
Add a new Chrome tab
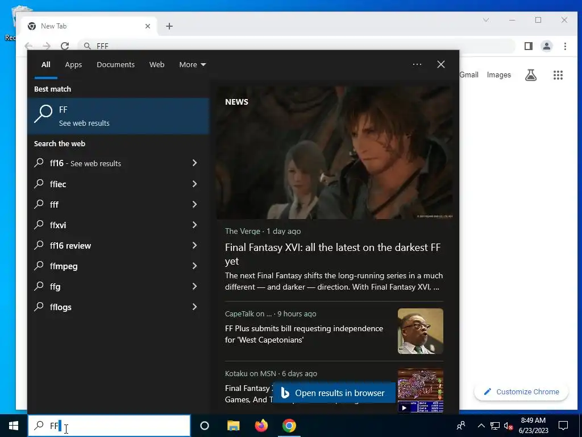click(169, 26)
